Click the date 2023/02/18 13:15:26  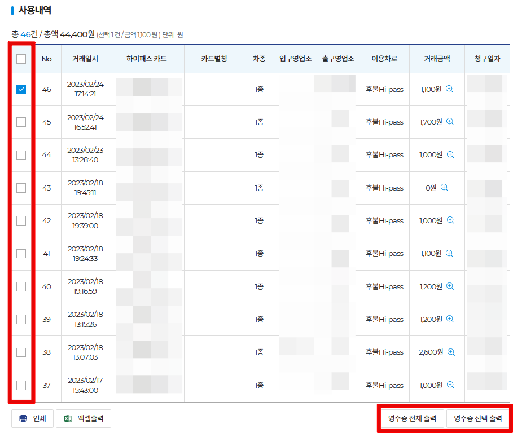(85, 319)
